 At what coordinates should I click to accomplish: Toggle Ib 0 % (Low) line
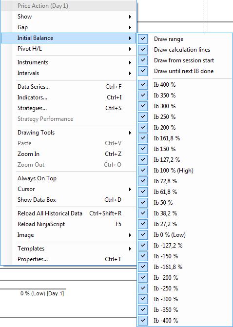tap(185, 235)
